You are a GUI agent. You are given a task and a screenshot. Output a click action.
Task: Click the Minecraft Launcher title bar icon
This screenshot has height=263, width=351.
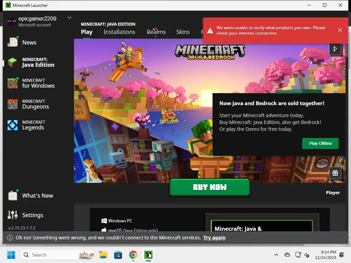[x=8, y=5]
